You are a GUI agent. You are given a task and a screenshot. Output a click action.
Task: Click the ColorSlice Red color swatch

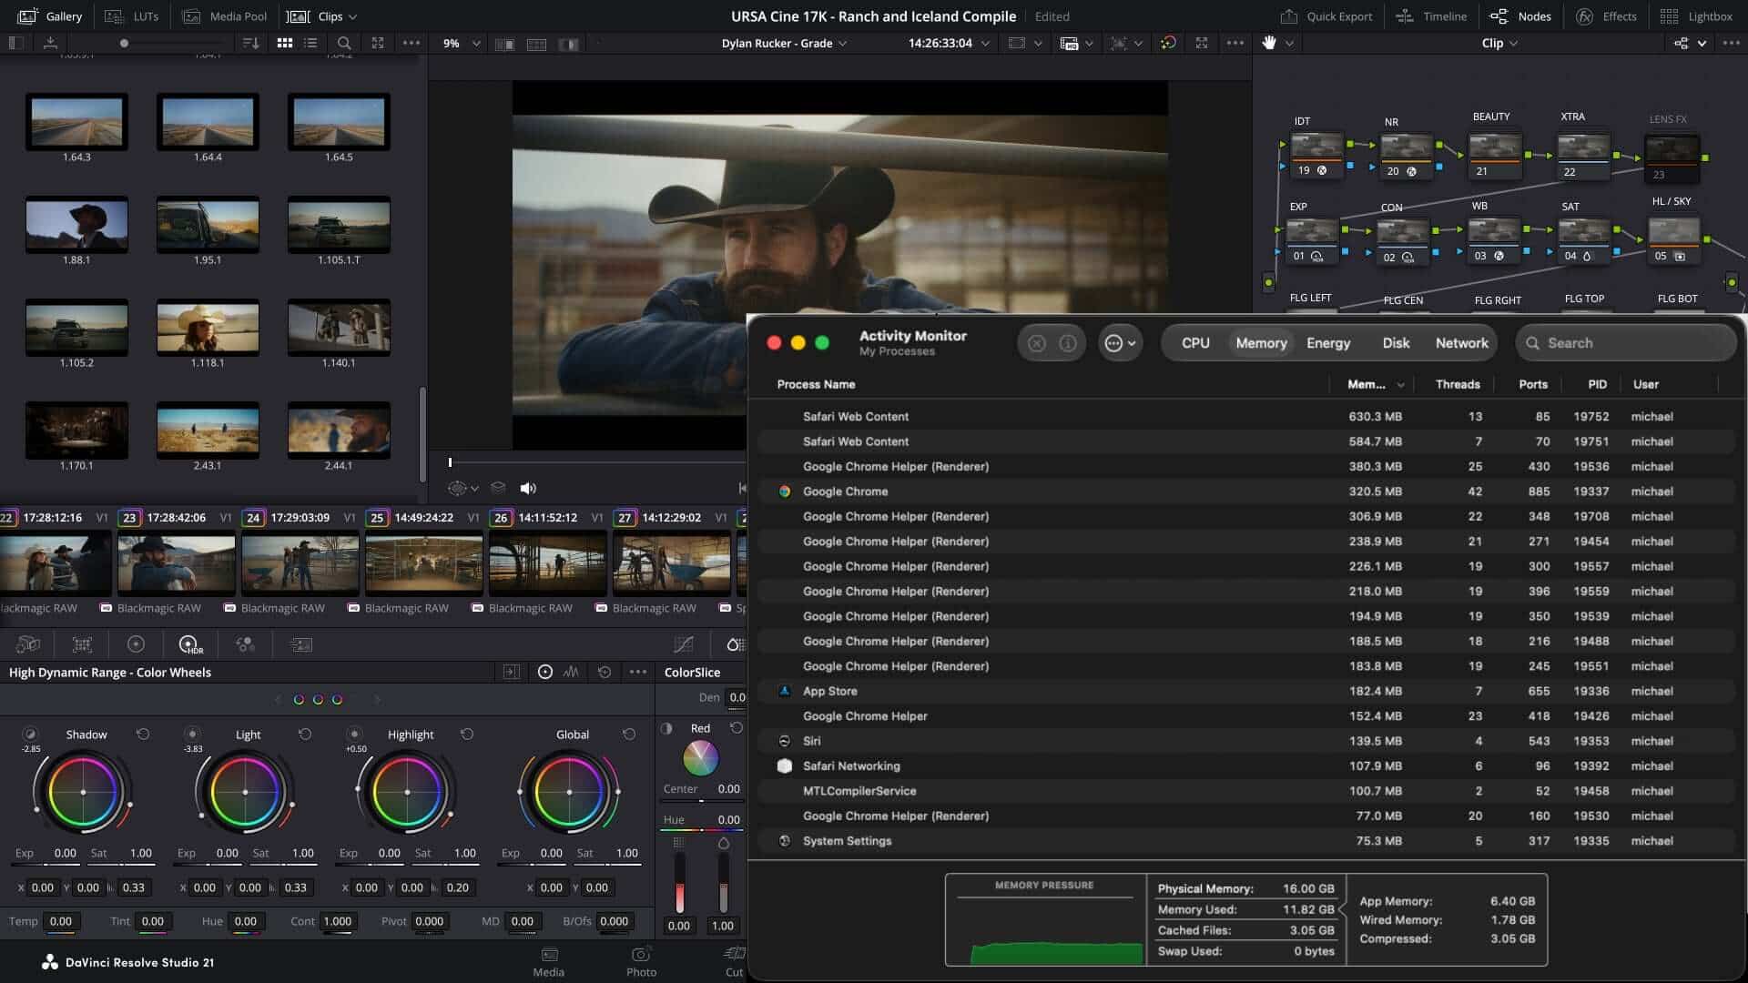700,758
